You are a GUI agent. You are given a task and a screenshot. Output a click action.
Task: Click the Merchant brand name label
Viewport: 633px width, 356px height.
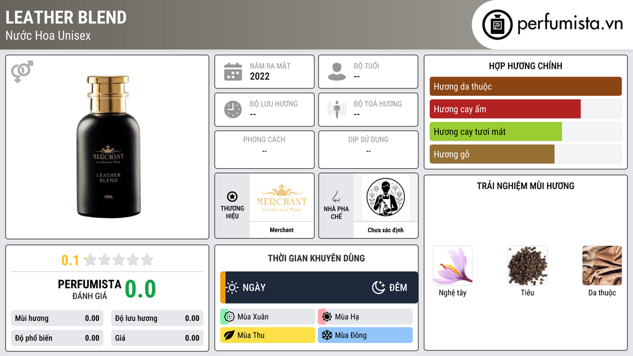point(282,230)
